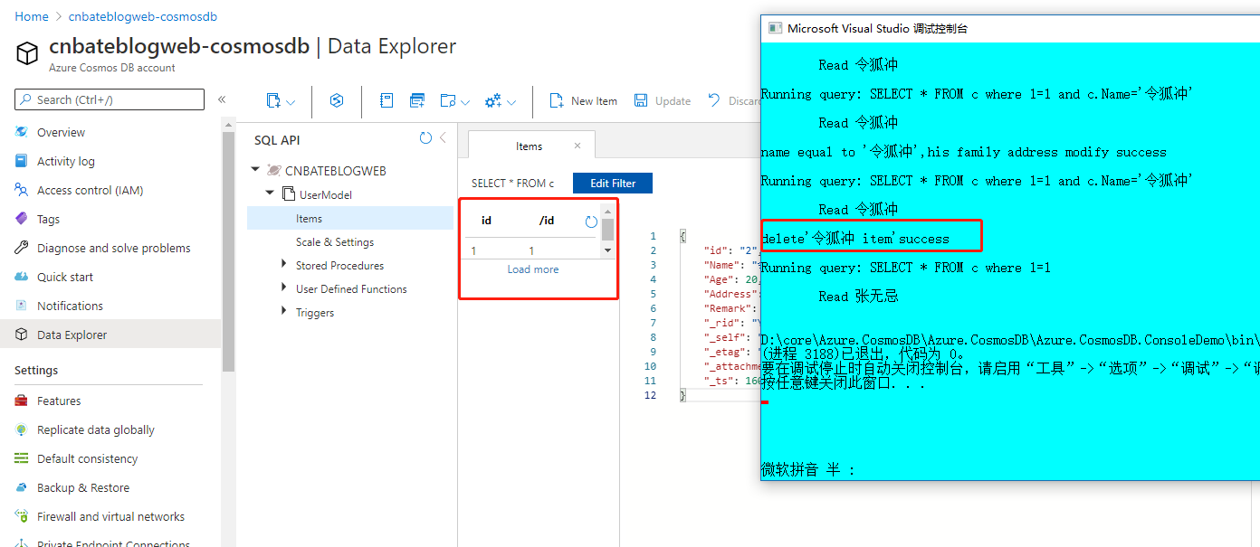1260x547 pixels.
Task: Collapse the left navigation menu
Action: click(222, 99)
